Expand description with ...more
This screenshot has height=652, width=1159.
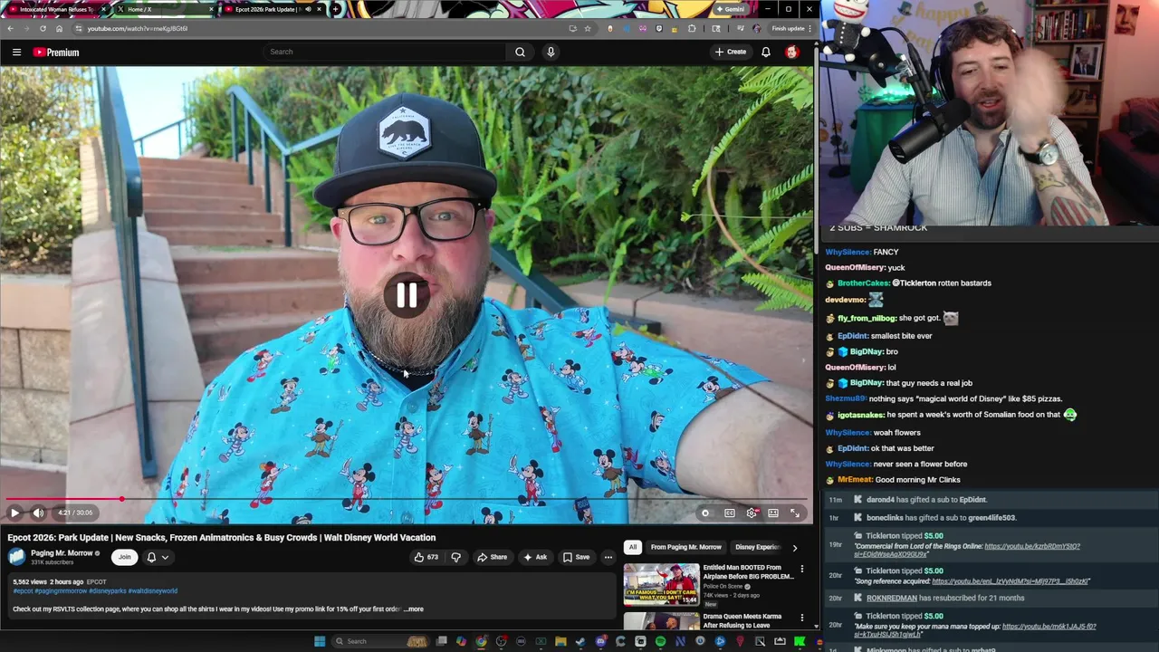(414, 609)
